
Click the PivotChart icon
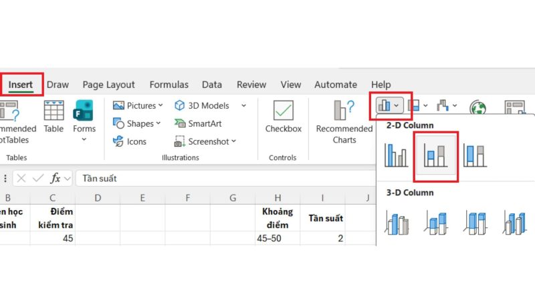[514, 107]
